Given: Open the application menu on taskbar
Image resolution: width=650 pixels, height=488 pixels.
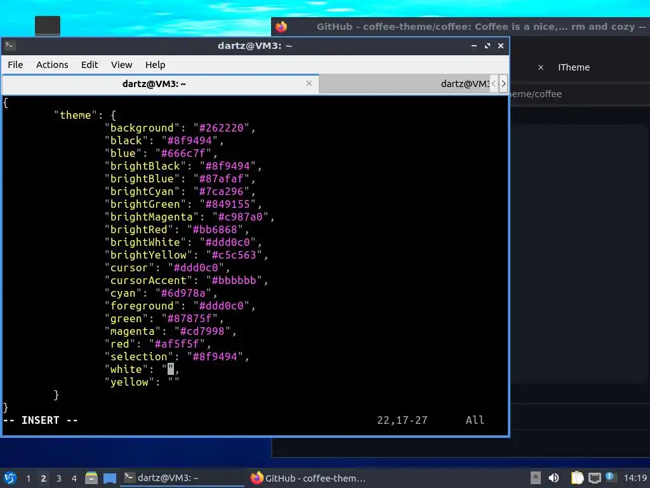Looking at the screenshot, I should coord(10,478).
